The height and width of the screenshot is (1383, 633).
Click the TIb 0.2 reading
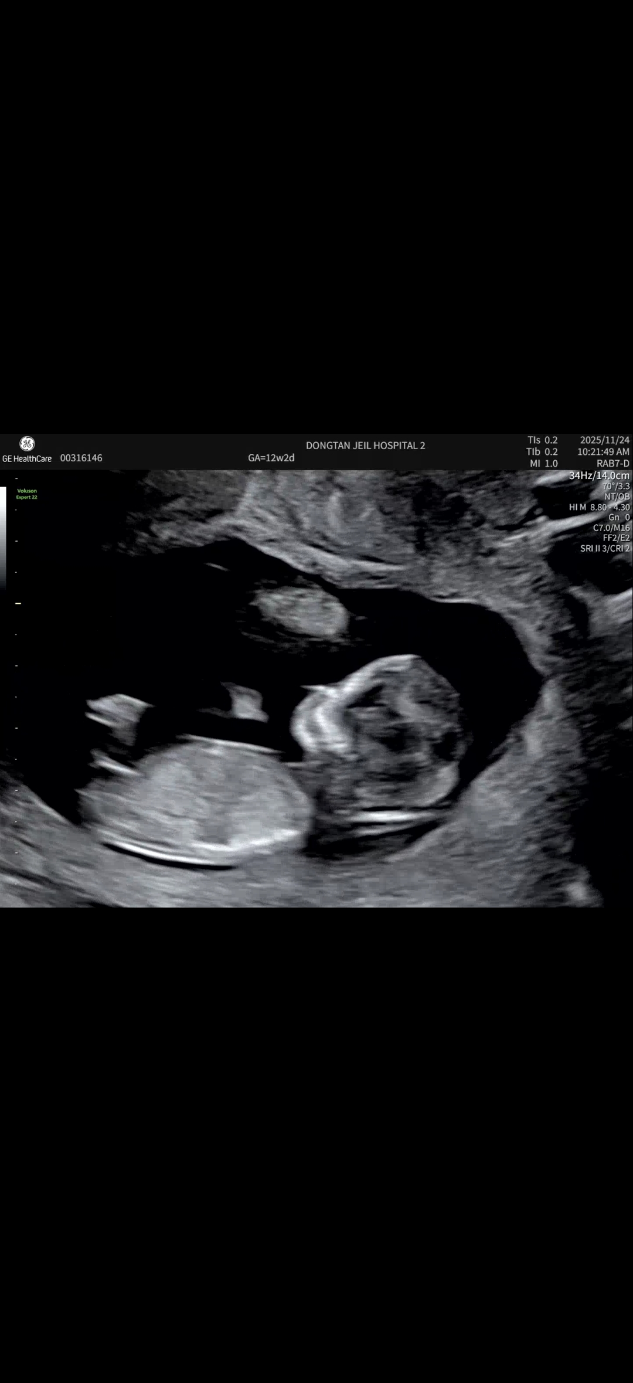pos(542,451)
